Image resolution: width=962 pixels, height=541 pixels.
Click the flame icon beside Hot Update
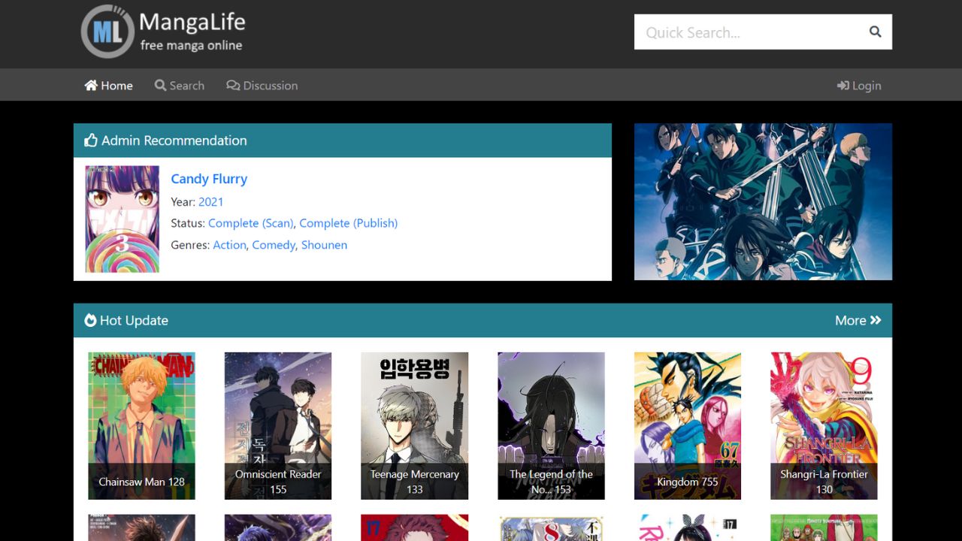[90, 320]
